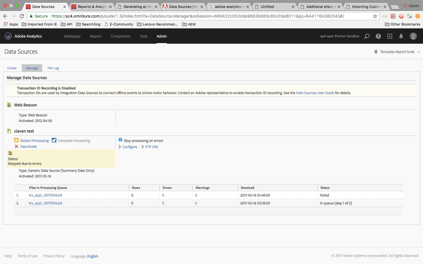Viewport: 423px width, 264px height.
Task: Click the Web Beacon data source icon
Action: click(9, 105)
